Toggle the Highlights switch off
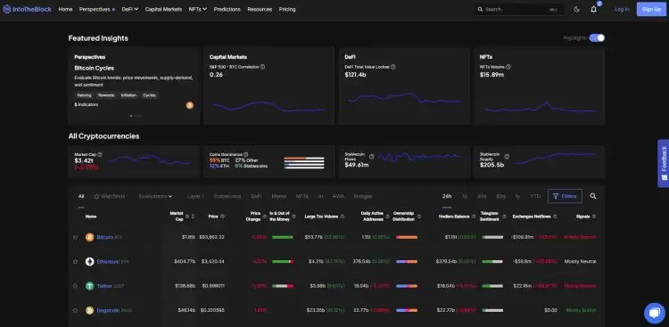The image size is (669, 327). point(597,38)
